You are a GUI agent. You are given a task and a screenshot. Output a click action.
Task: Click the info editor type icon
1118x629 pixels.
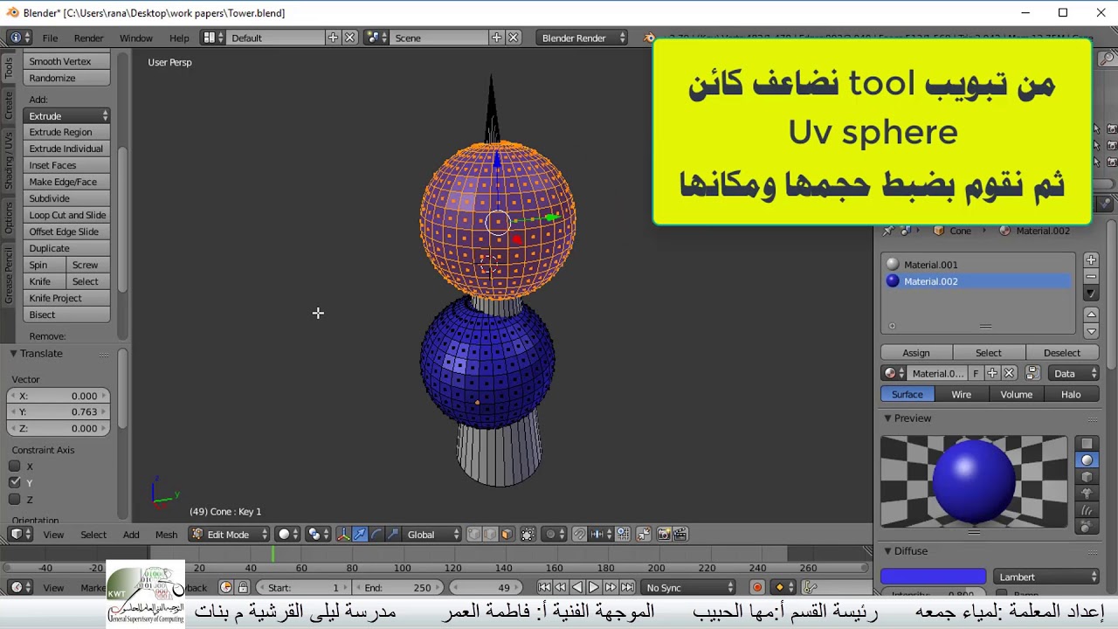click(x=19, y=38)
